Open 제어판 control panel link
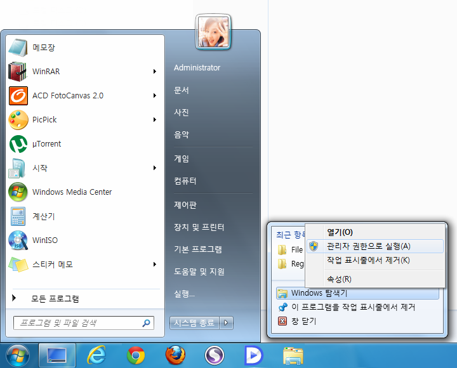 click(185, 205)
